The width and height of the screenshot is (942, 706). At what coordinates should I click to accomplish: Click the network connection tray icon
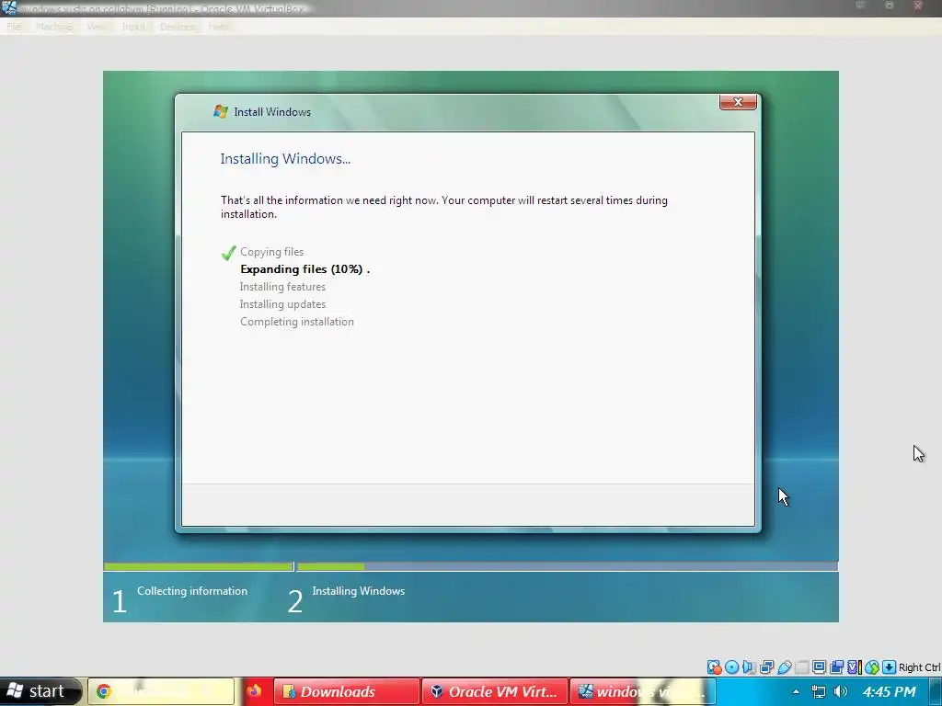tap(818, 691)
